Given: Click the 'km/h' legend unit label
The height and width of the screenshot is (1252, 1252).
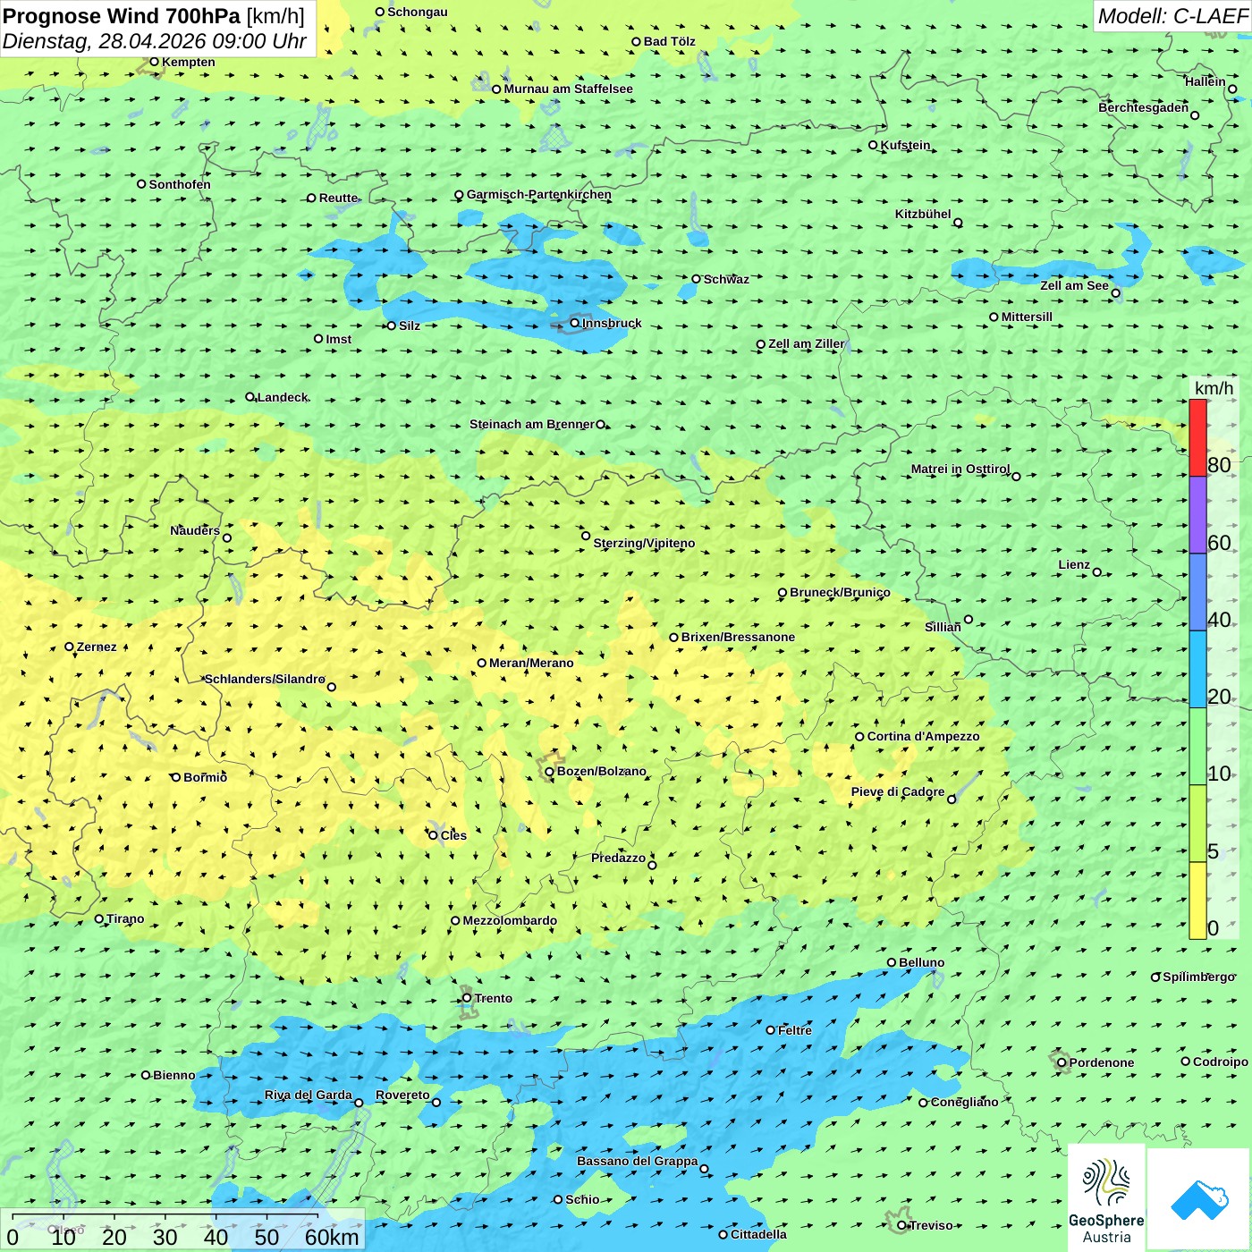Looking at the screenshot, I should coord(1214,388).
